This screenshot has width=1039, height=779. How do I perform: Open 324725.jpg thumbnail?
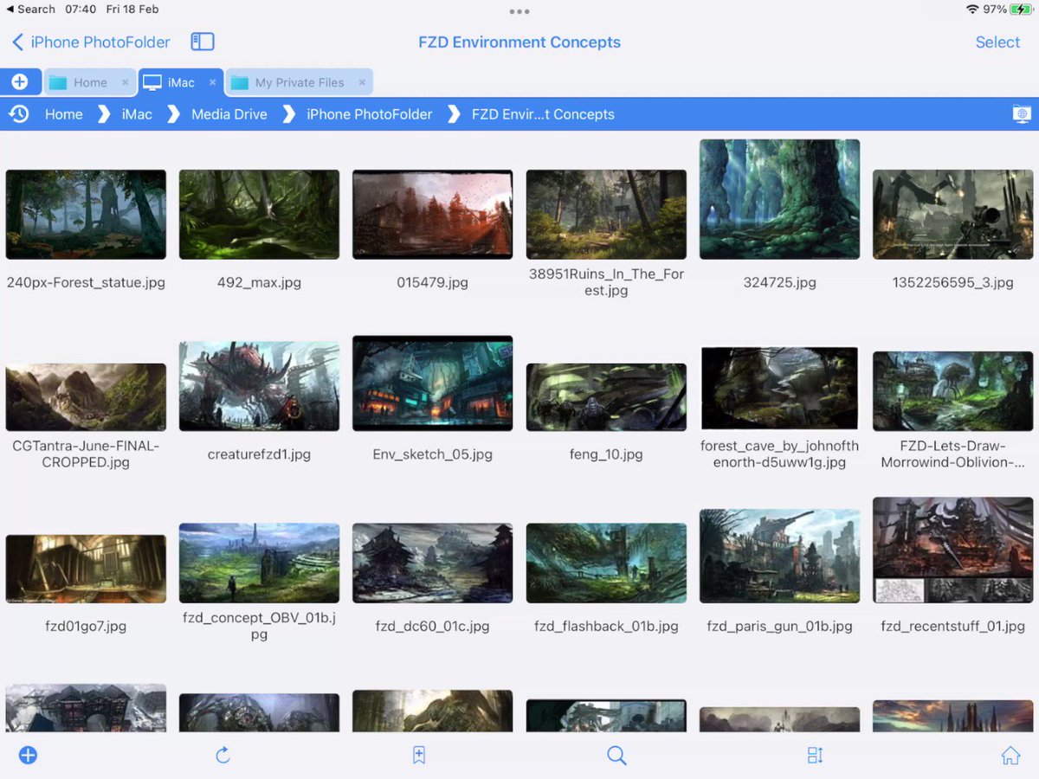tap(779, 199)
